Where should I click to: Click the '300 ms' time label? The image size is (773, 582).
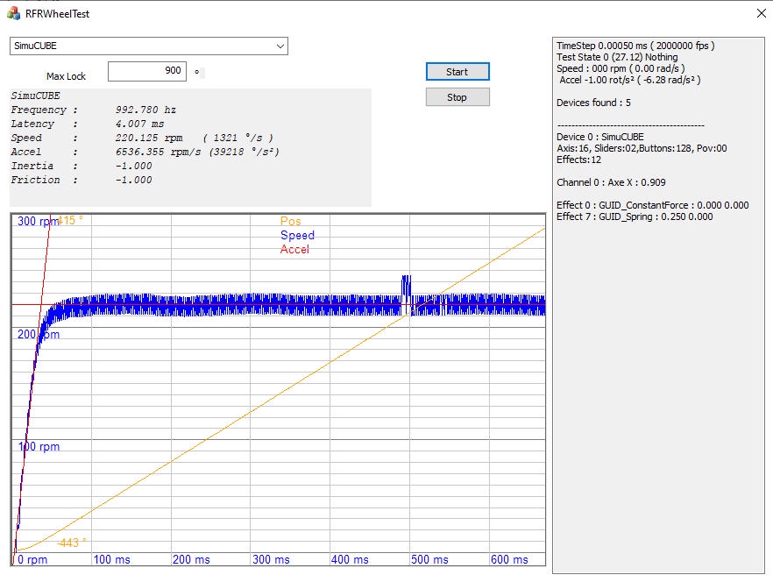[x=271, y=560]
